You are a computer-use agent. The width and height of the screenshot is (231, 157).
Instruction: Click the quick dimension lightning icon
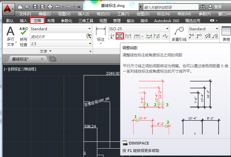pos(128,36)
